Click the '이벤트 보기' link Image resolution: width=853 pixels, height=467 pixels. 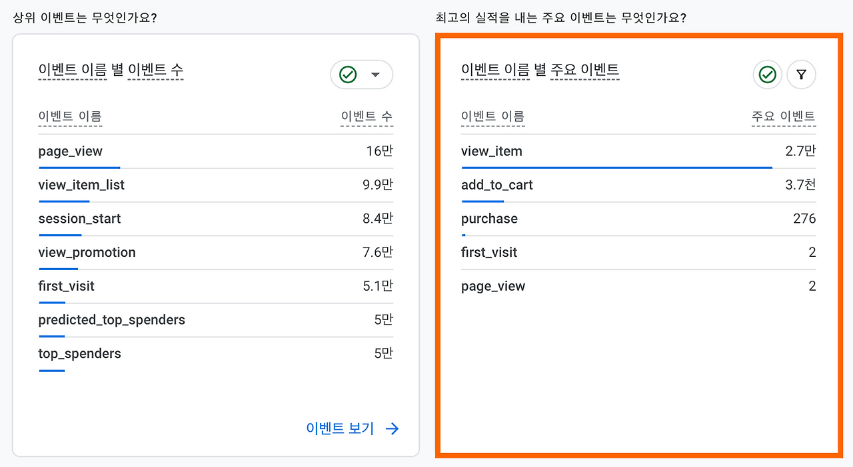[x=340, y=428]
